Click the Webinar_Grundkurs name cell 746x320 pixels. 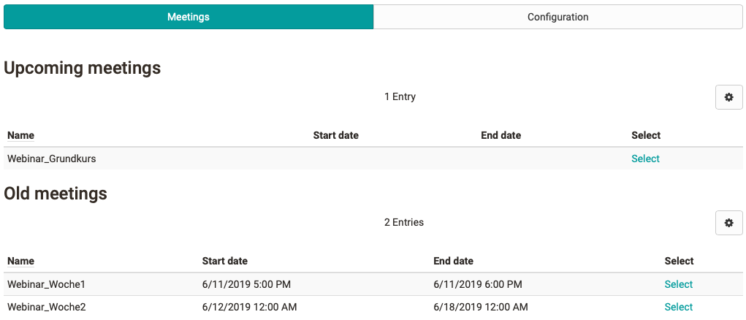[51, 159]
